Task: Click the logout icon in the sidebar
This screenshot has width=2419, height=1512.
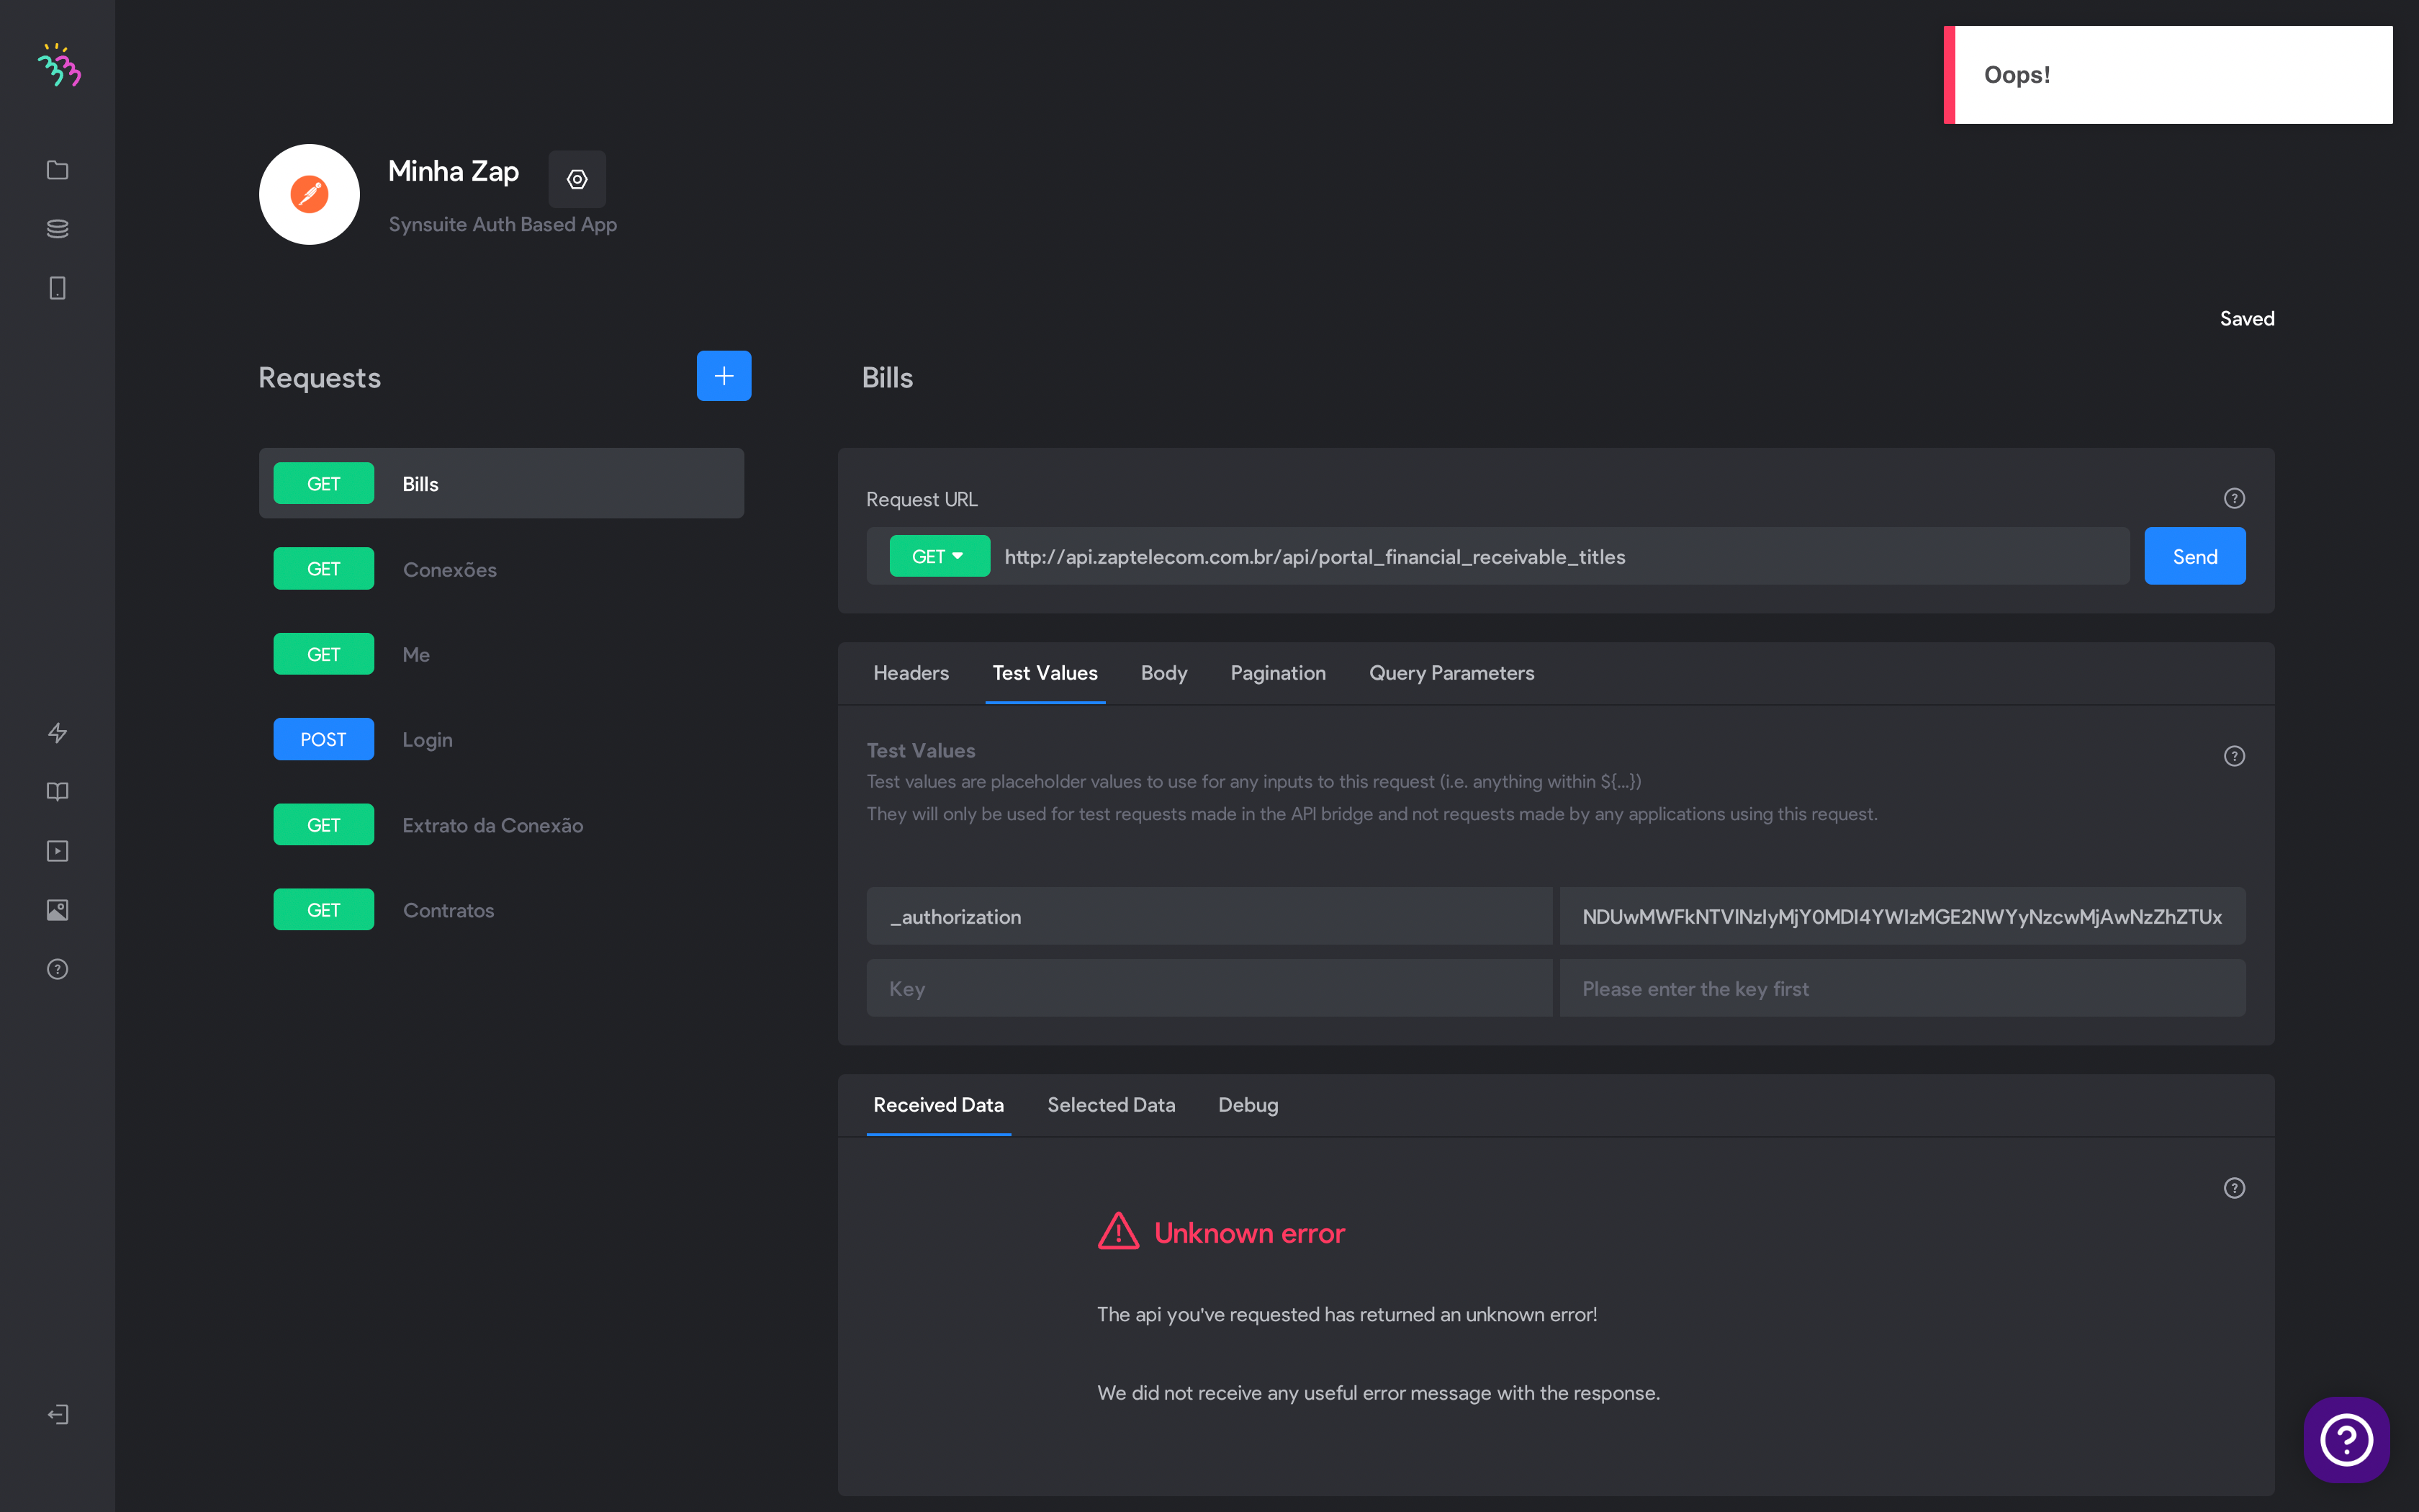Action: [x=57, y=1414]
